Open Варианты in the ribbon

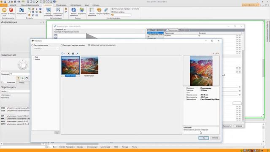(x=82, y=11)
